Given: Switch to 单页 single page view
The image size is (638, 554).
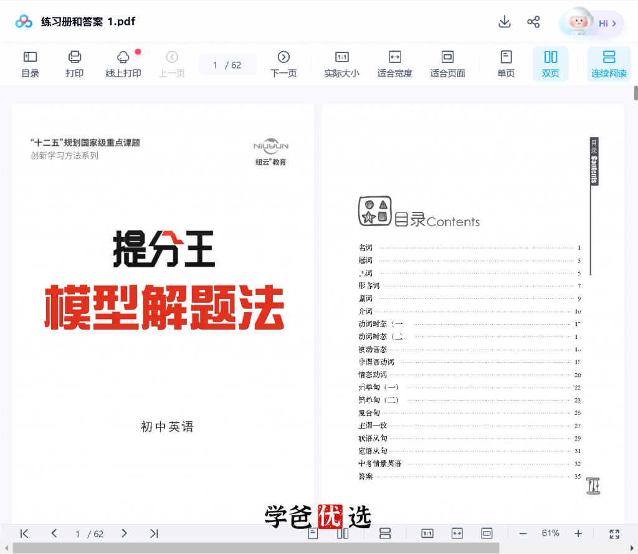Looking at the screenshot, I should point(506,64).
